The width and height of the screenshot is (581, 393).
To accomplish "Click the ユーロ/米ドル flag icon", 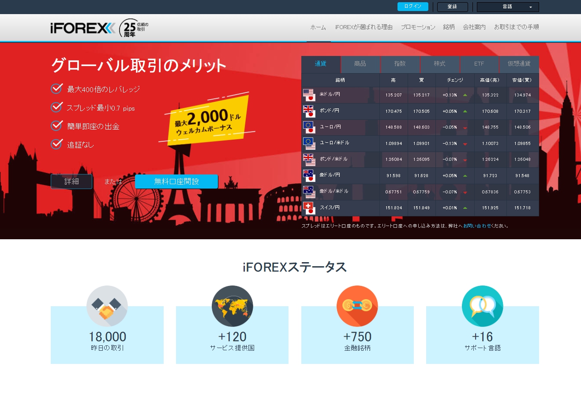I will [x=309, y=144].
